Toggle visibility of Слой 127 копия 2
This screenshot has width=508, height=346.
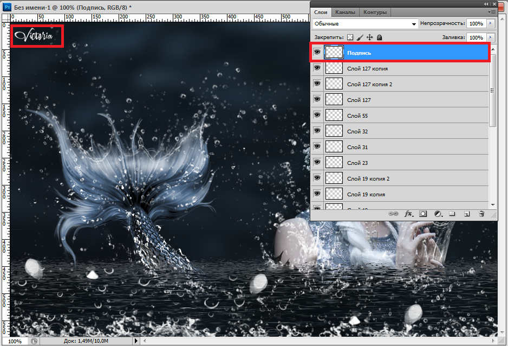[317, 84]
